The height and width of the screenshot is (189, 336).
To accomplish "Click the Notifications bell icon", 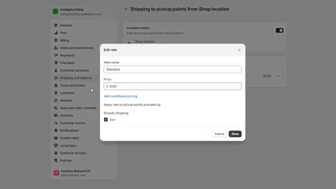I will 56,130.
